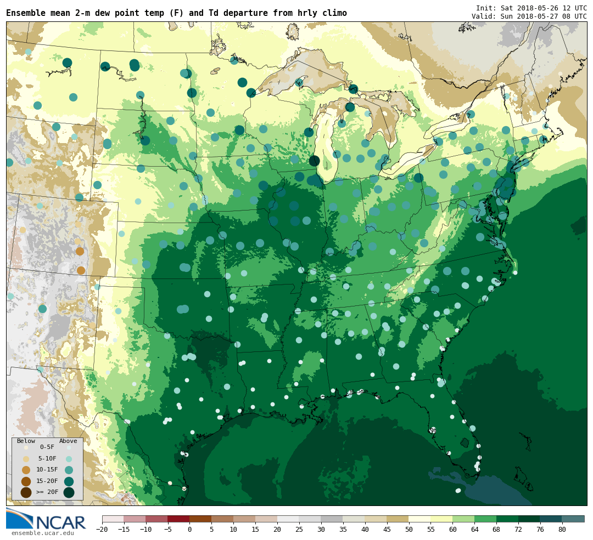Select the Below 5-10F legend circle
Image resolution: width=593 pixels, height=540 pixels.
[26, 459]
